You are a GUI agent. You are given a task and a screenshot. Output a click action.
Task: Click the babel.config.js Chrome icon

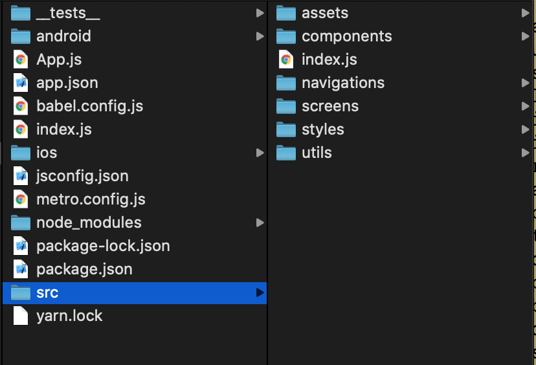(x=21, y=106)
